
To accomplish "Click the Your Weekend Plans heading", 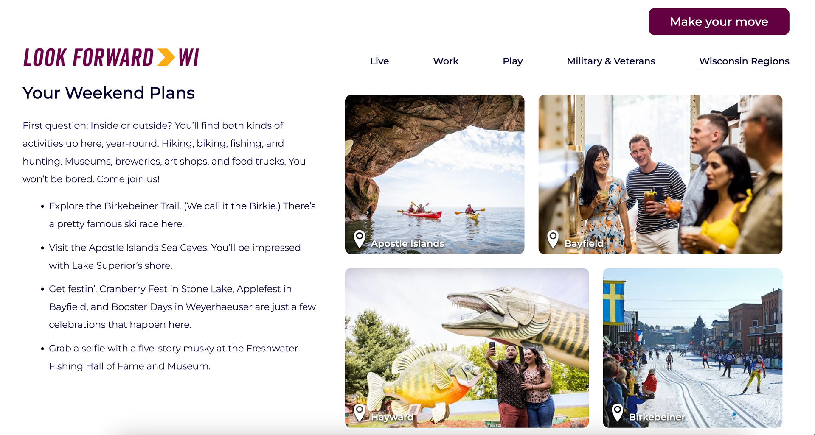I will pyautogui.click(x=109, y=93).
